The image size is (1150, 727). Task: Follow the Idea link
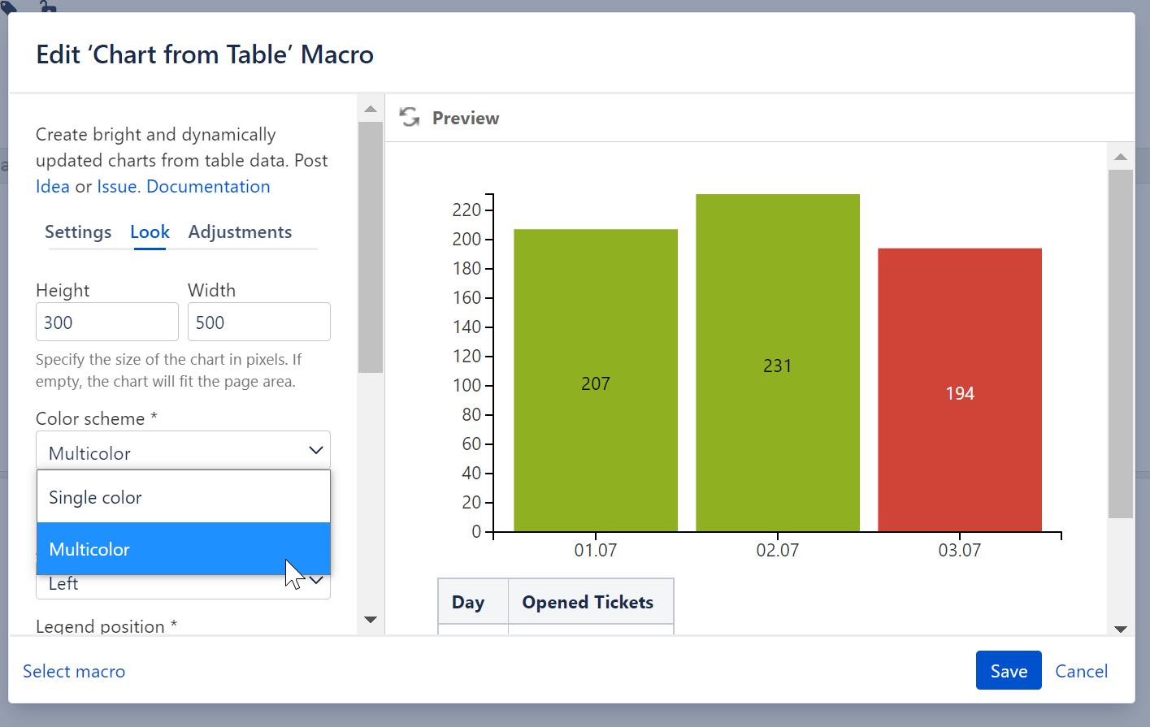click(x=53, y=187)
